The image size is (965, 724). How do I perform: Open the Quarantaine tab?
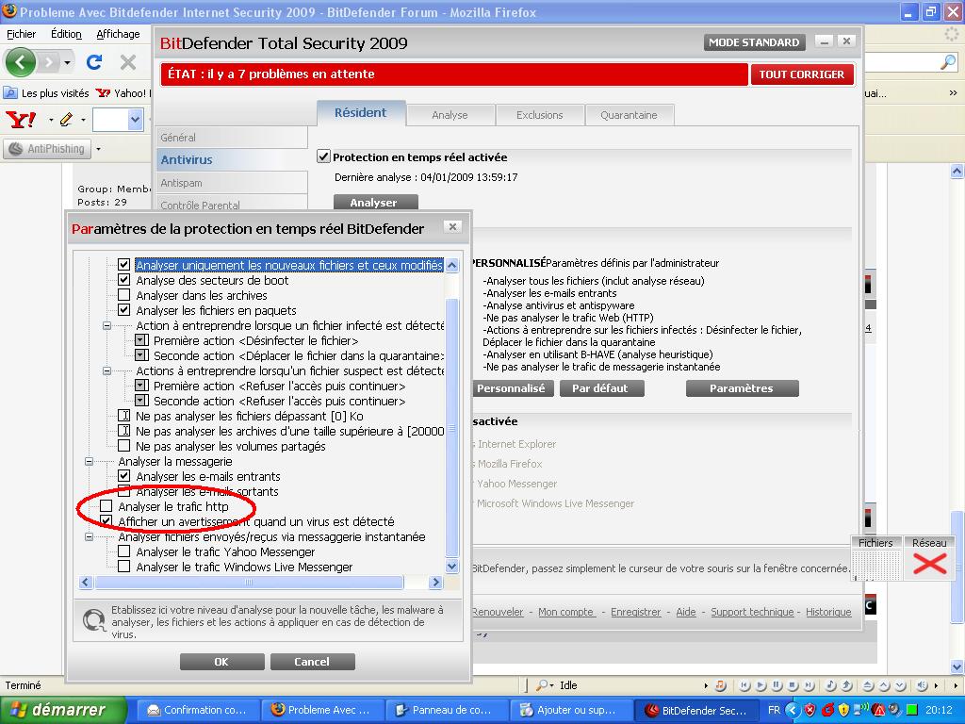tap(629, 115)
